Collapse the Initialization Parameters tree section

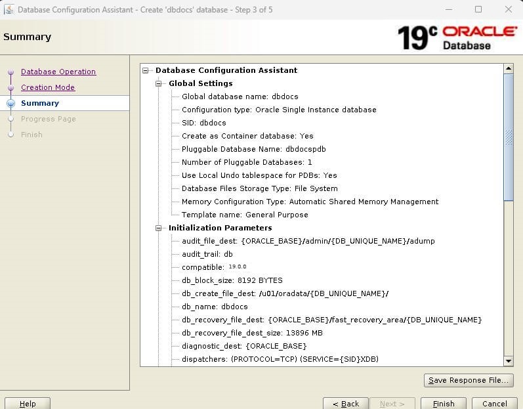[x=159, y=228]
